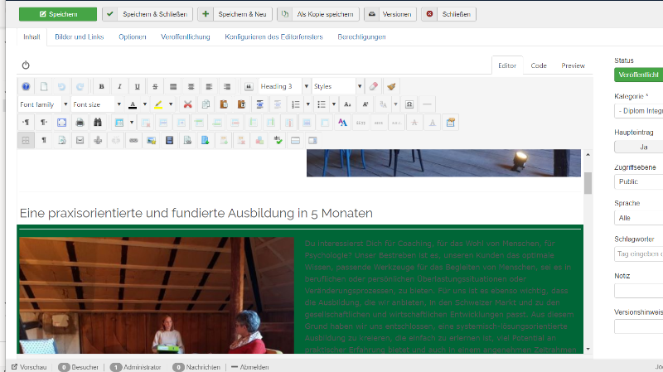This screenshot has width=663, height=372.
Task: Toggle Bold formatting in editor toolbar
Action: click(x=101, y=86)
